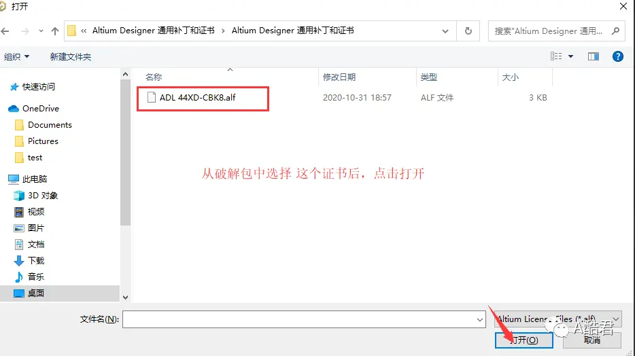Click the 文件名 input field
This screenshot has width=635, height=356.
tap(299, 319)
